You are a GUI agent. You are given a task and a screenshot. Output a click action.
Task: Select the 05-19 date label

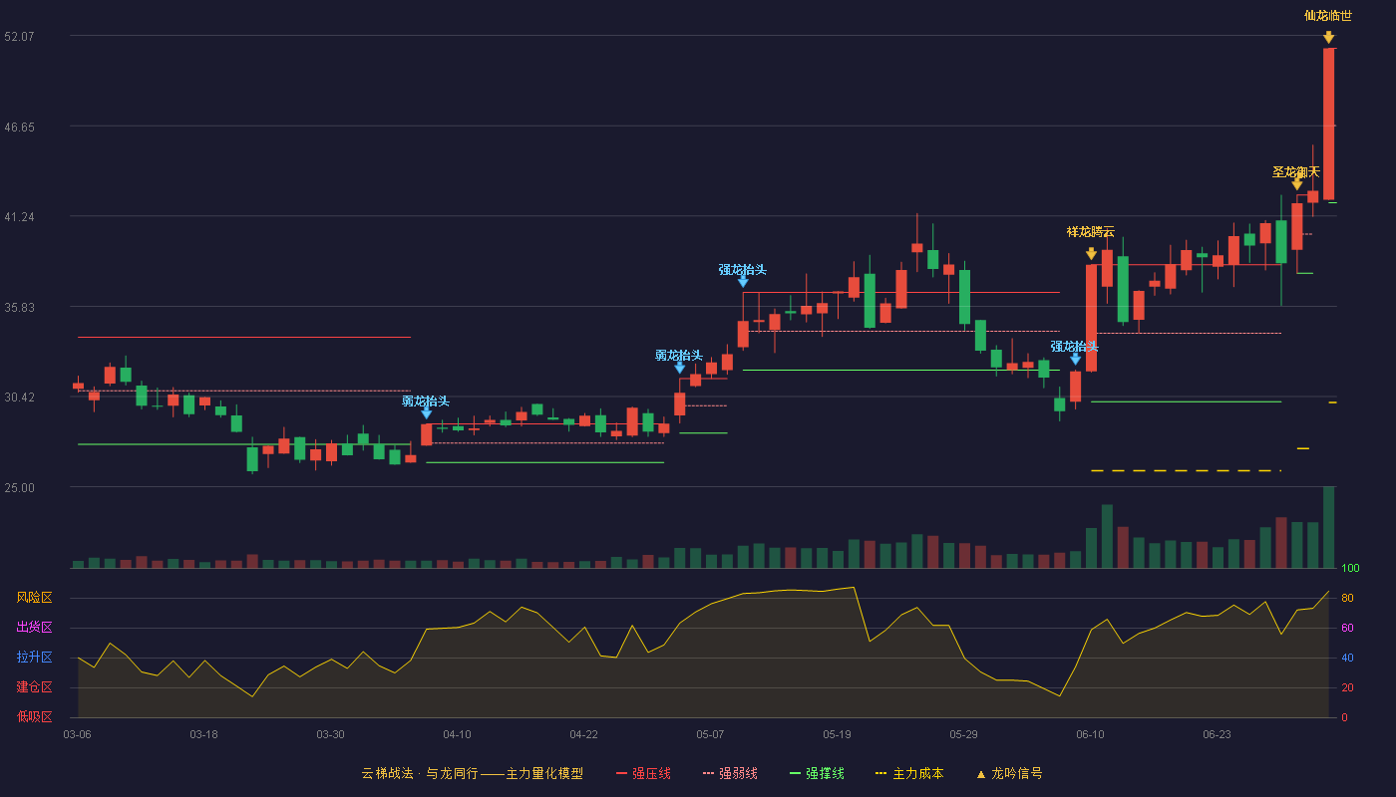(x=837, y=734)
